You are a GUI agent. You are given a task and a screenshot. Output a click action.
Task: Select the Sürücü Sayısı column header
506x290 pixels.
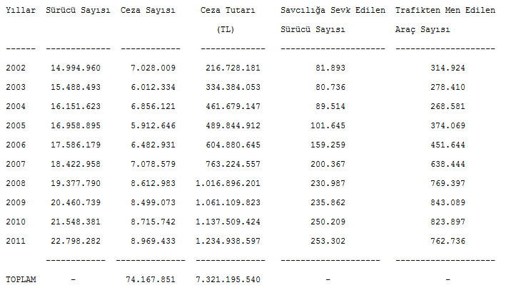point(78,10)
